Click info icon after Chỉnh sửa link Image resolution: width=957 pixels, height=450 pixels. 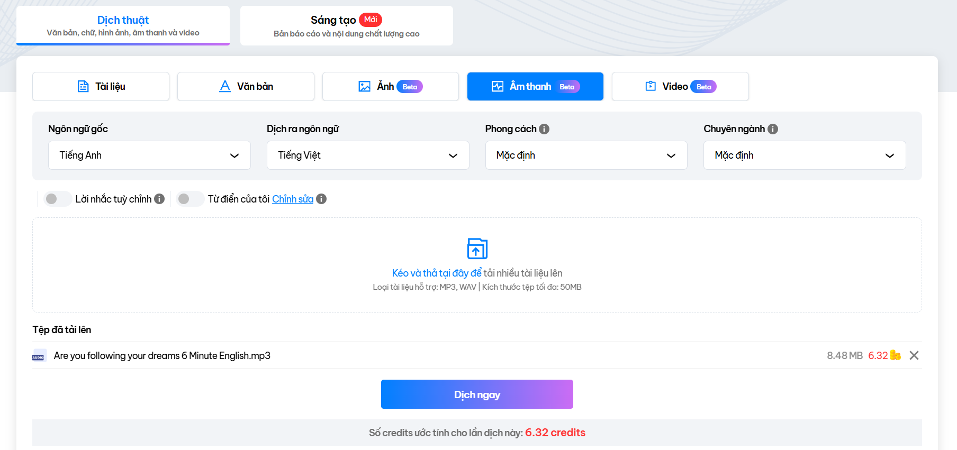click(321, 199)
